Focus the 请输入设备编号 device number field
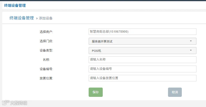 coord(143,69)
